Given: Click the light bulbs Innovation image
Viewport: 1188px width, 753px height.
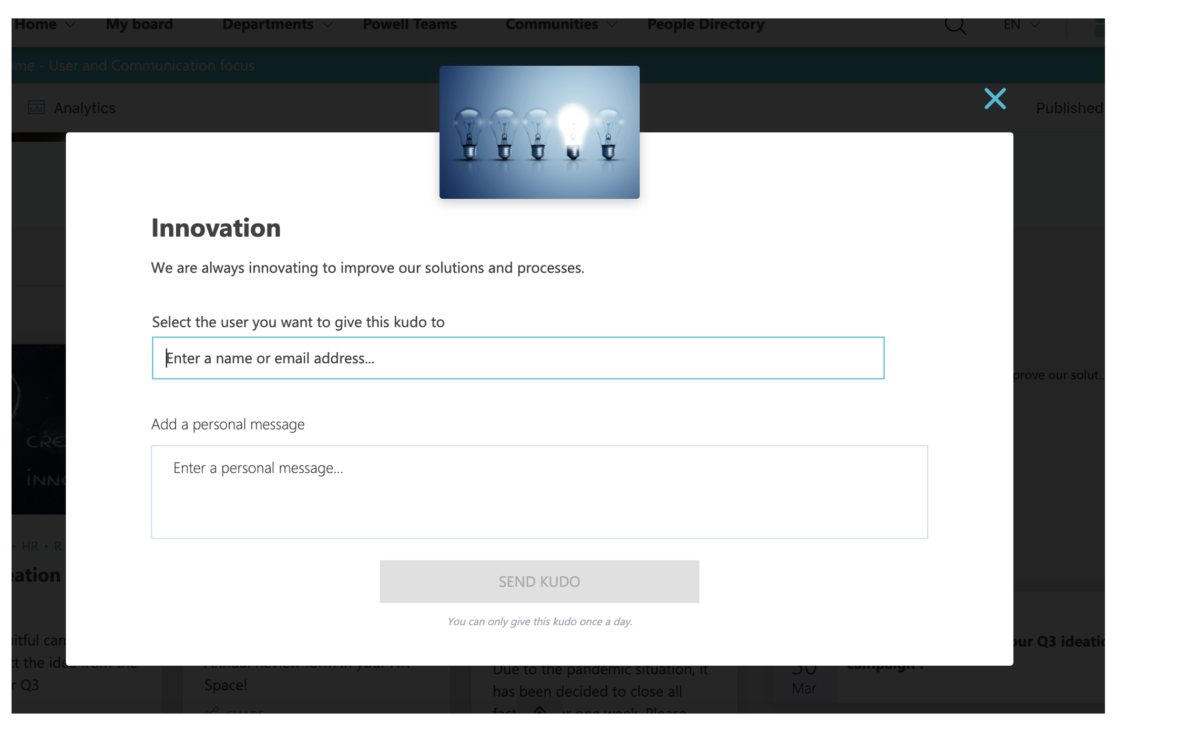Looking at the screenshot, I should (539, 132).
